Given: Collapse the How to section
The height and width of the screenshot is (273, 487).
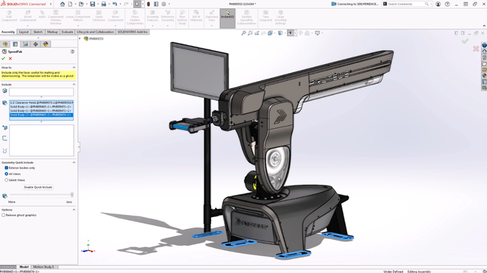Looking at the screenshot, I should pos(74,67).
